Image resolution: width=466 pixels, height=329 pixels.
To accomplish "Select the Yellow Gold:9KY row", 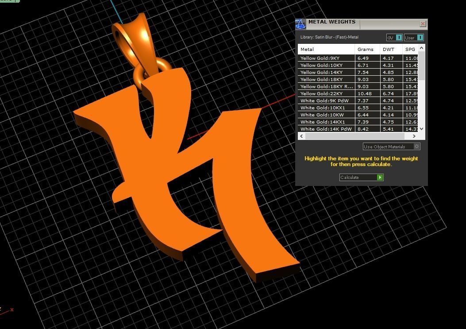I will (358, 58).
